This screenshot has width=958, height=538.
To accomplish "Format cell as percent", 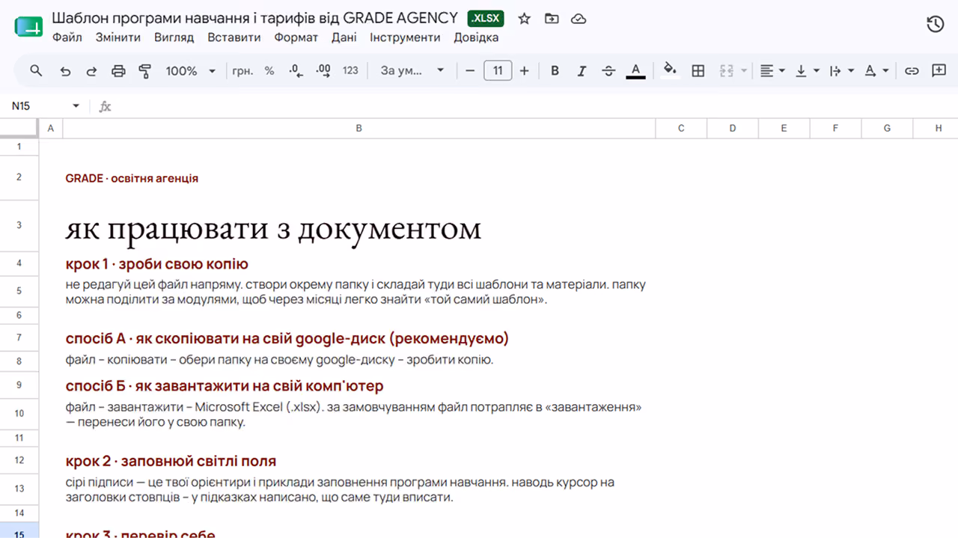I will click(269, 71).
